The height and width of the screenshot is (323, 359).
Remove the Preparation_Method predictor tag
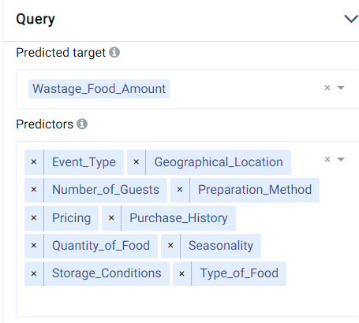point(180,190)
